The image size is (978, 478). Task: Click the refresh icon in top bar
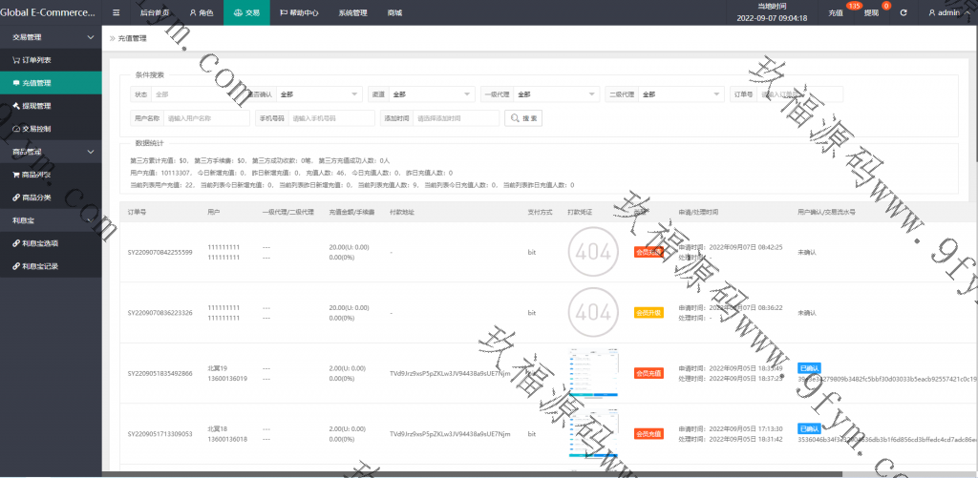[x=903, y=13]
